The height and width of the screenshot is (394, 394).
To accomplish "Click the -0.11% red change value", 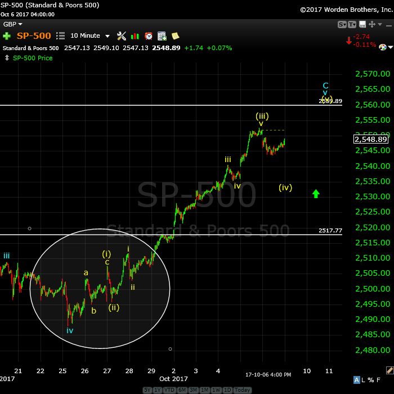I will [364, 44].
